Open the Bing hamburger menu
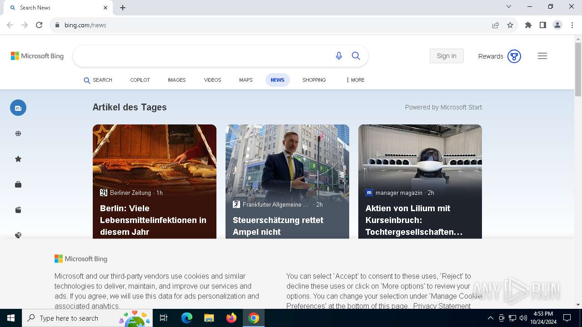This screenshot has width=582, height=327. click(542, 56)
